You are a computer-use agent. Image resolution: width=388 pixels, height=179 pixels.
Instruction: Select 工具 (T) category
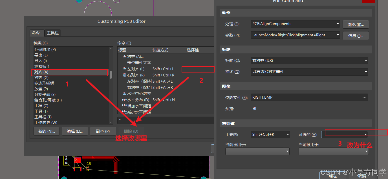coord(71,111)
